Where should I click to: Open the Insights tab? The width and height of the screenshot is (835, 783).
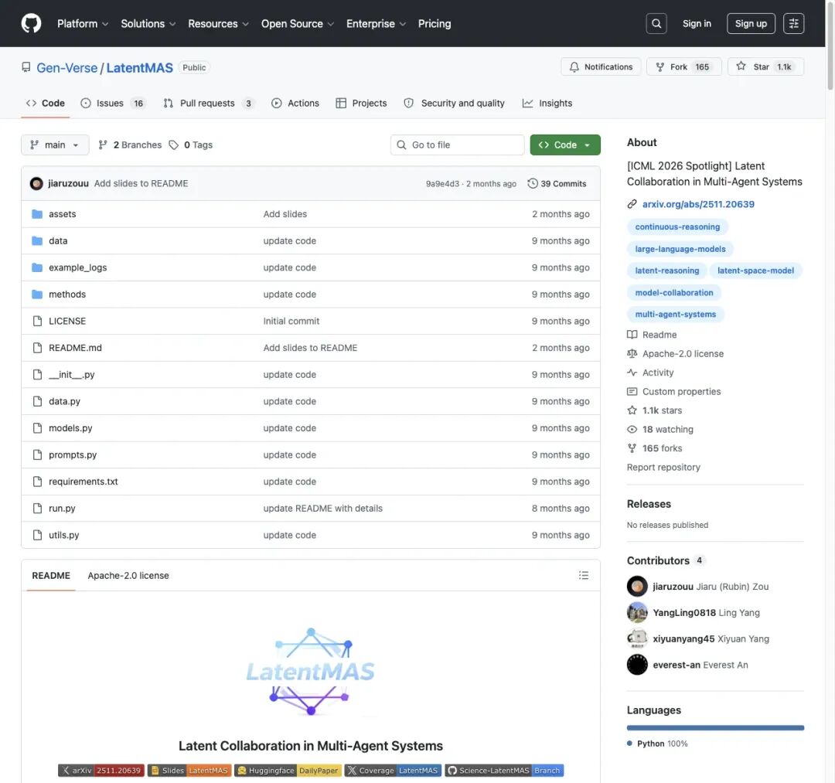point(547,104)
